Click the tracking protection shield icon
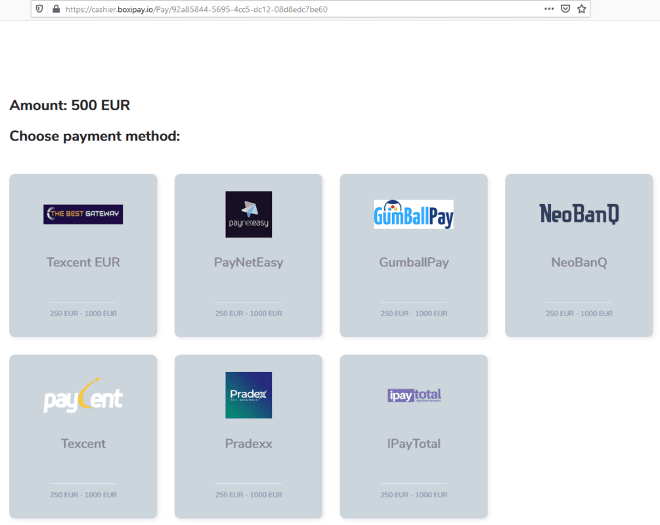660x525 pixels. click(39, 9)
